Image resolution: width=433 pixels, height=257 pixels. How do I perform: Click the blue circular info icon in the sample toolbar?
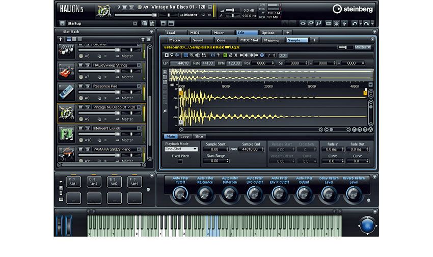tap(262, 55)
